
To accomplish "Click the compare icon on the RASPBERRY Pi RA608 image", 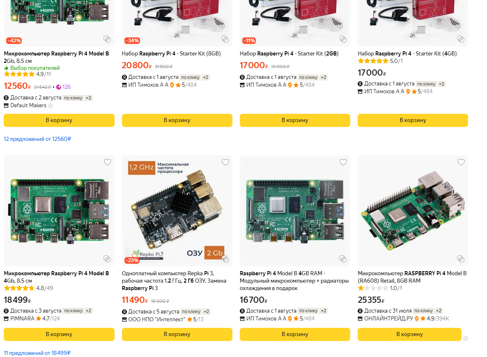I will point(461,258).
